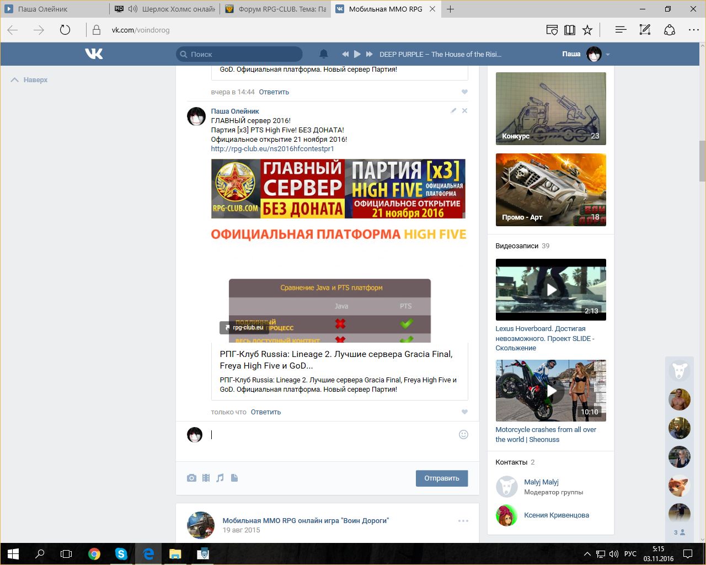This screenshot has width=706, height=565.
Task: Click the comment text input field
Action: (x=331, y=435)
